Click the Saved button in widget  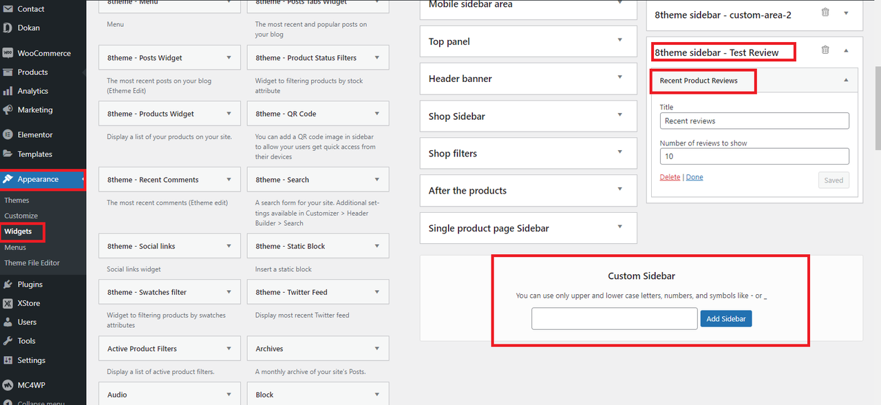[834, 180]
